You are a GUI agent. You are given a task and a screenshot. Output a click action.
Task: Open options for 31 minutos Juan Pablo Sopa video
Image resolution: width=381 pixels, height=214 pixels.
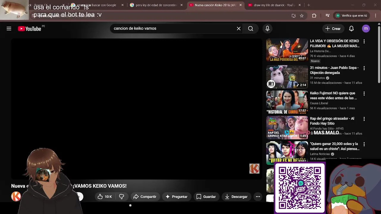(364, 68)
